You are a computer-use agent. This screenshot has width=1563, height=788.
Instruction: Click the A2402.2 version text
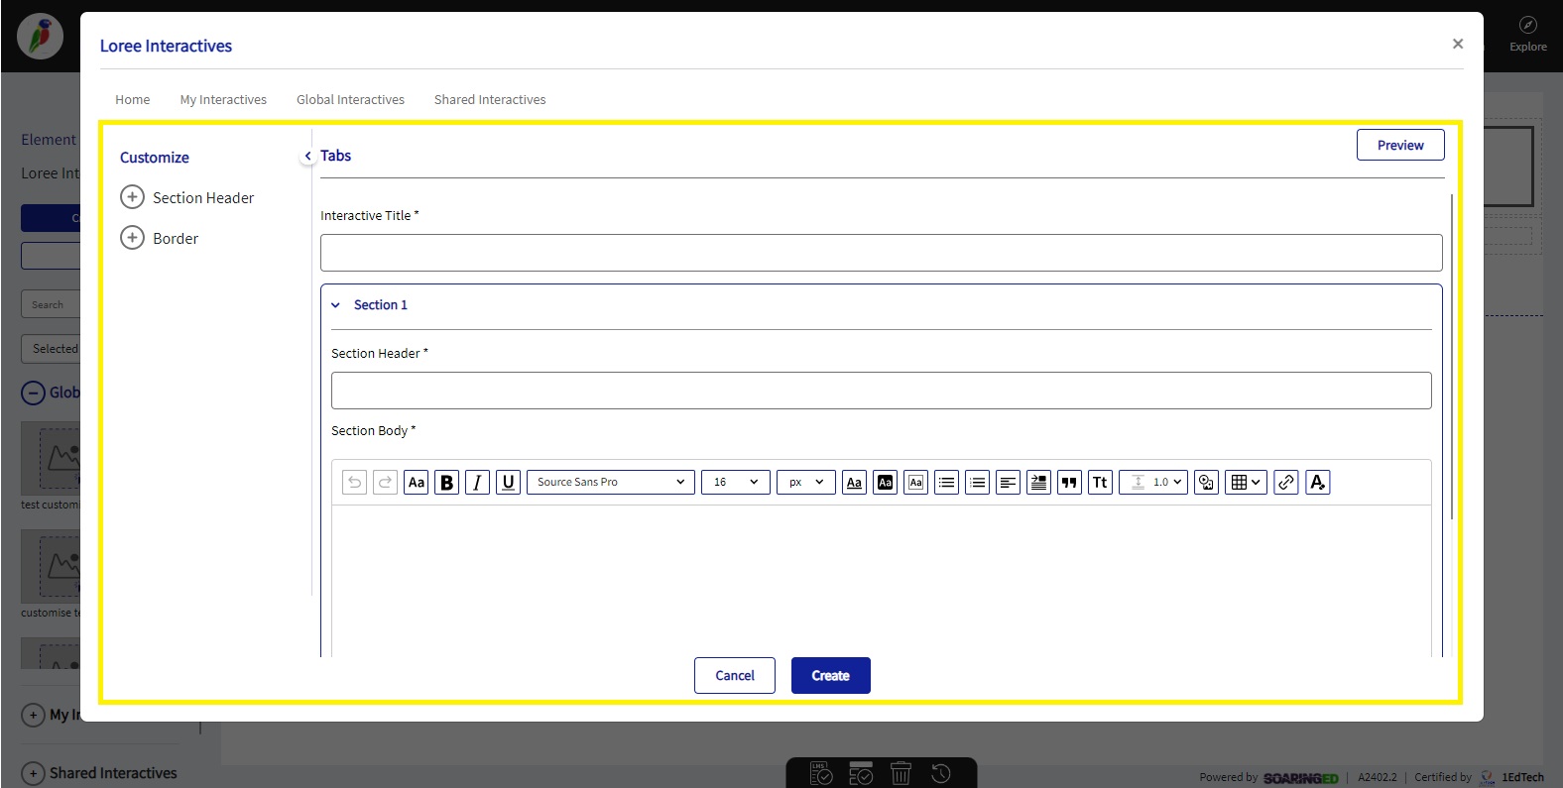pyautogui.click(x=1378, y=777)
